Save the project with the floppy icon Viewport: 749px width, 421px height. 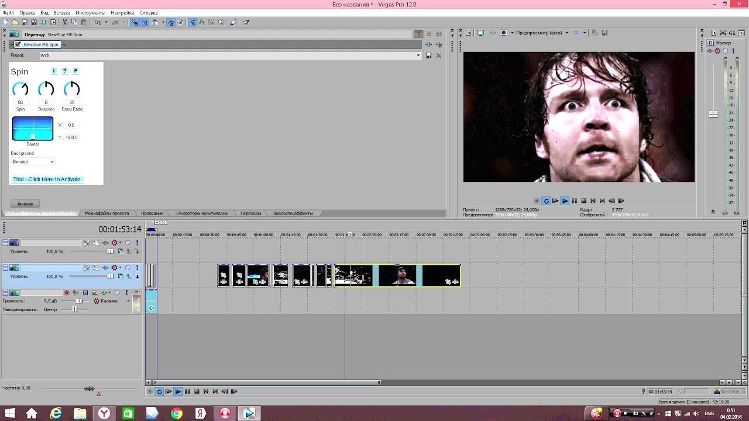pos(24,22)
